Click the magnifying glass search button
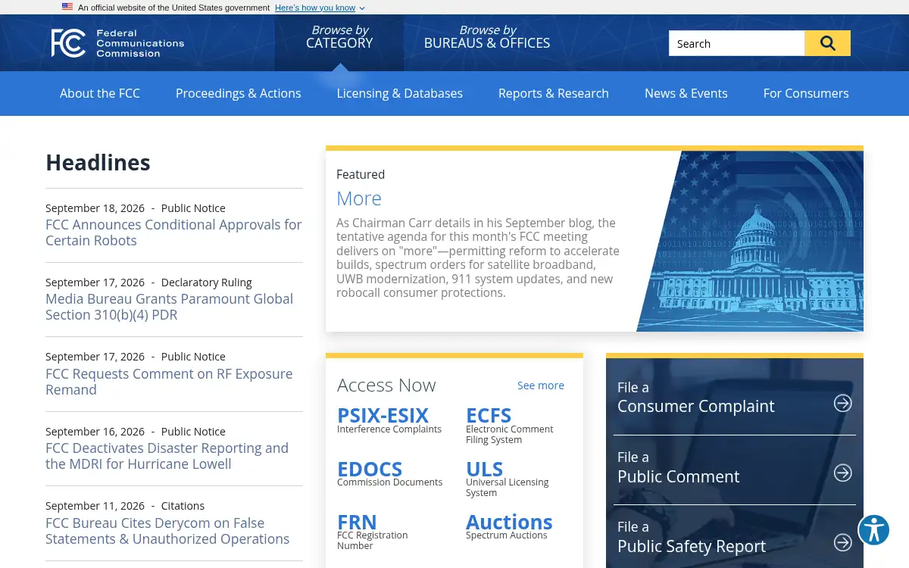This screenshot has height=568, width=909. [827, 43]
